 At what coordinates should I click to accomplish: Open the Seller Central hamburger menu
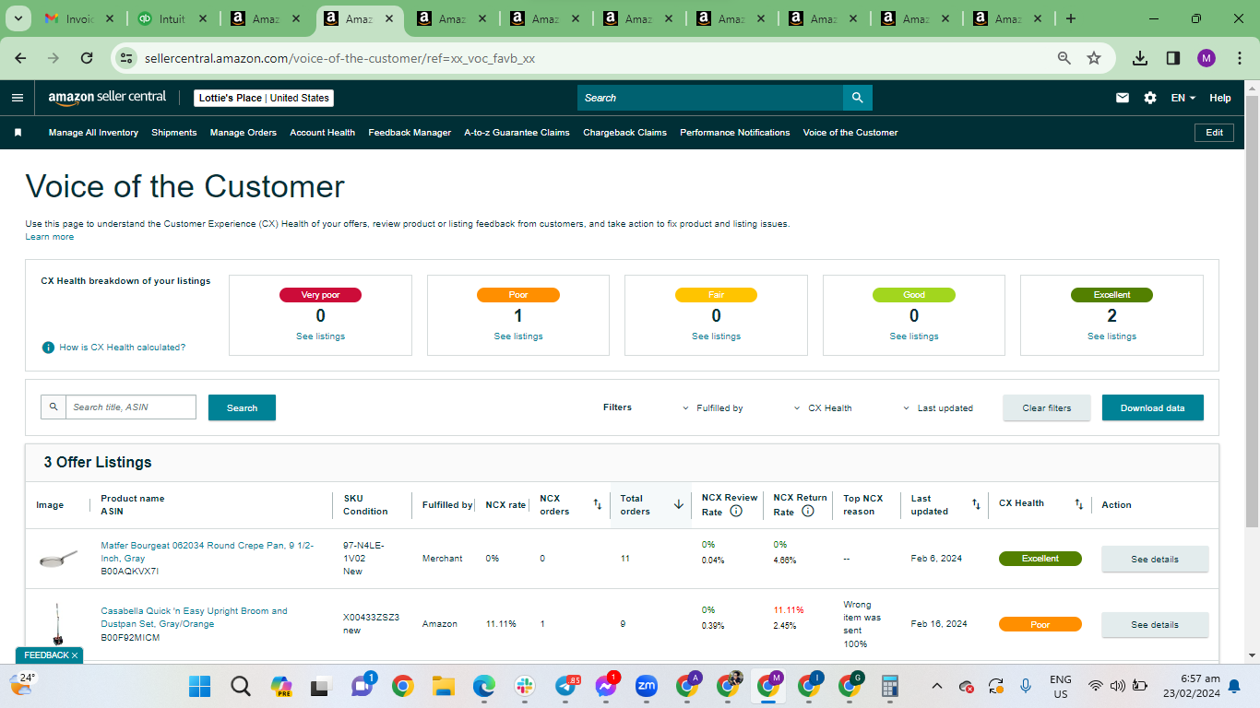click(18, 98)
